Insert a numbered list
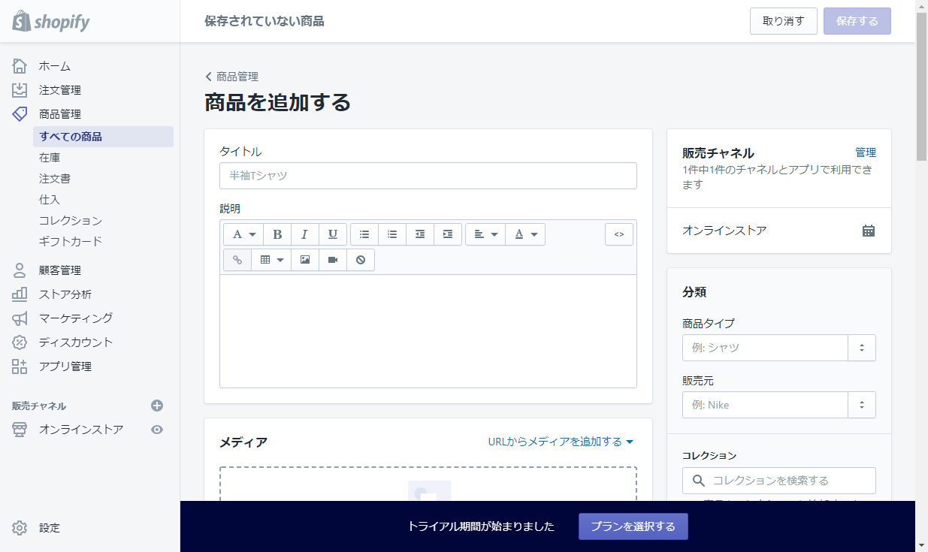 pyautogui.click(x=392, y=234)
